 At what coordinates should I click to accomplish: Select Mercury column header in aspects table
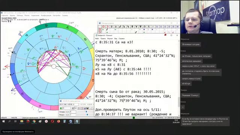112,27
